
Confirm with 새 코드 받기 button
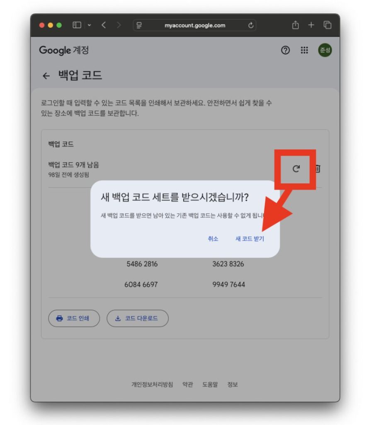coord(250,239)
